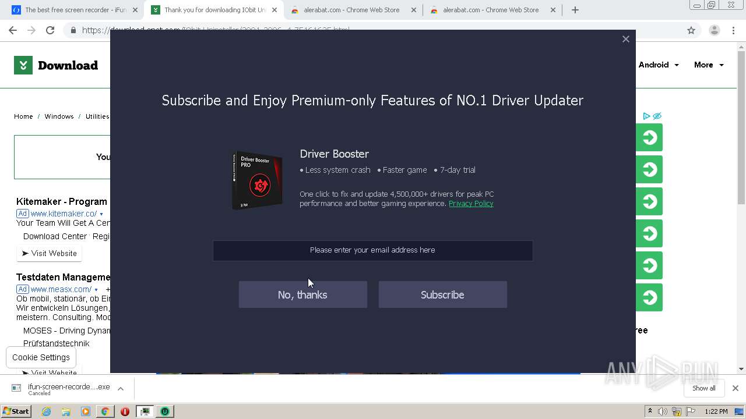Focus the email address input field
This screenshot has height=419, width=746.
click(372, 250)
